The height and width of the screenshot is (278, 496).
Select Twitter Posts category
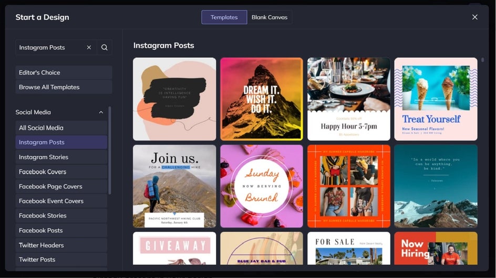(61, 259)
